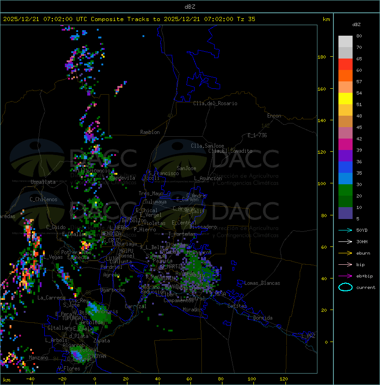Click the cyan 'current' ellipse in legend
The image size is (380, 385).
pos(345,287)
